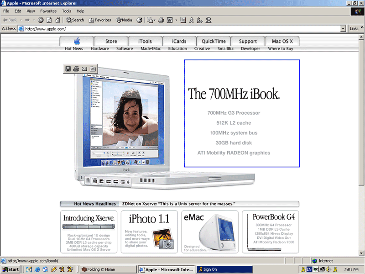Click the Hardware link
365x274 pixels.
pyautogui.click(x=99, y=49)
